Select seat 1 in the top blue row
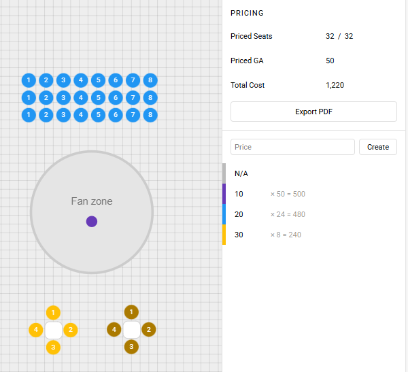 click(x=29, y=80)
